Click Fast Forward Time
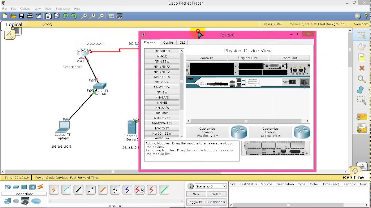Image resolution: width=371 pixels, height=208 pixels. coord(84,178)
